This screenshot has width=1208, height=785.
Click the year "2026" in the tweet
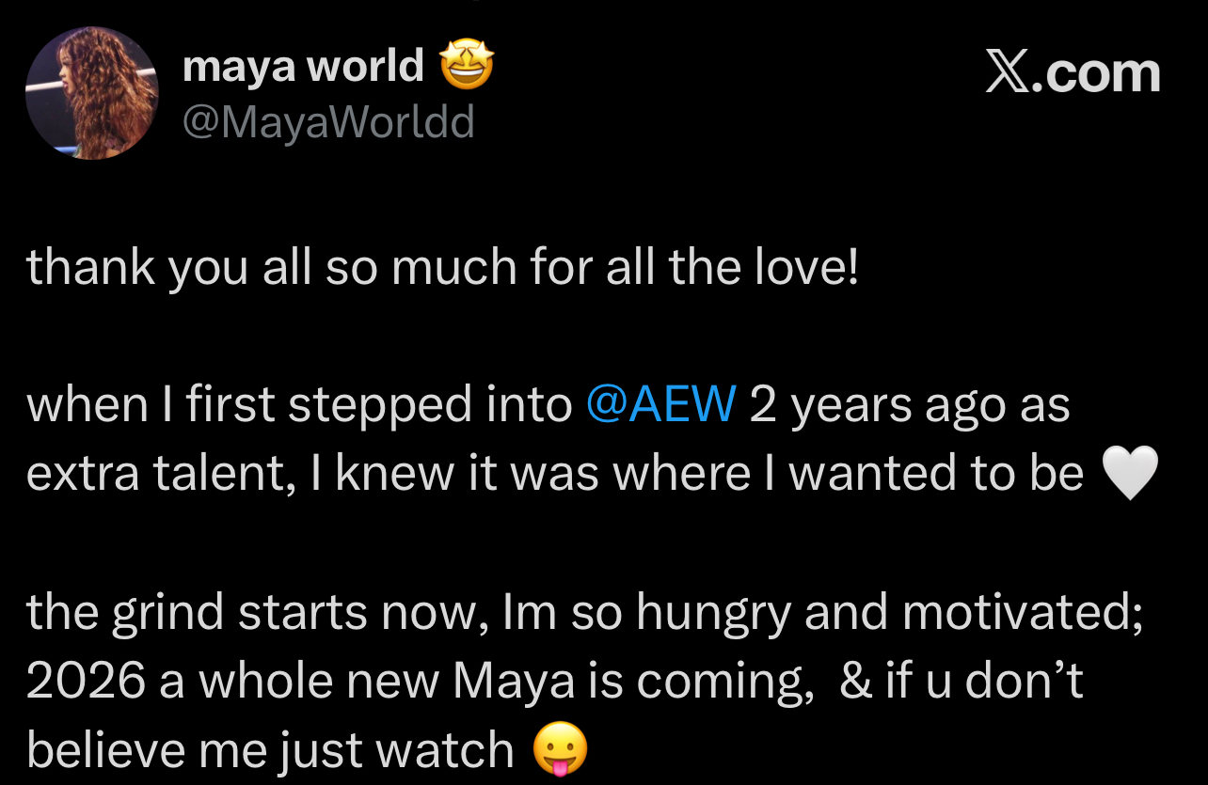[86, 682]
